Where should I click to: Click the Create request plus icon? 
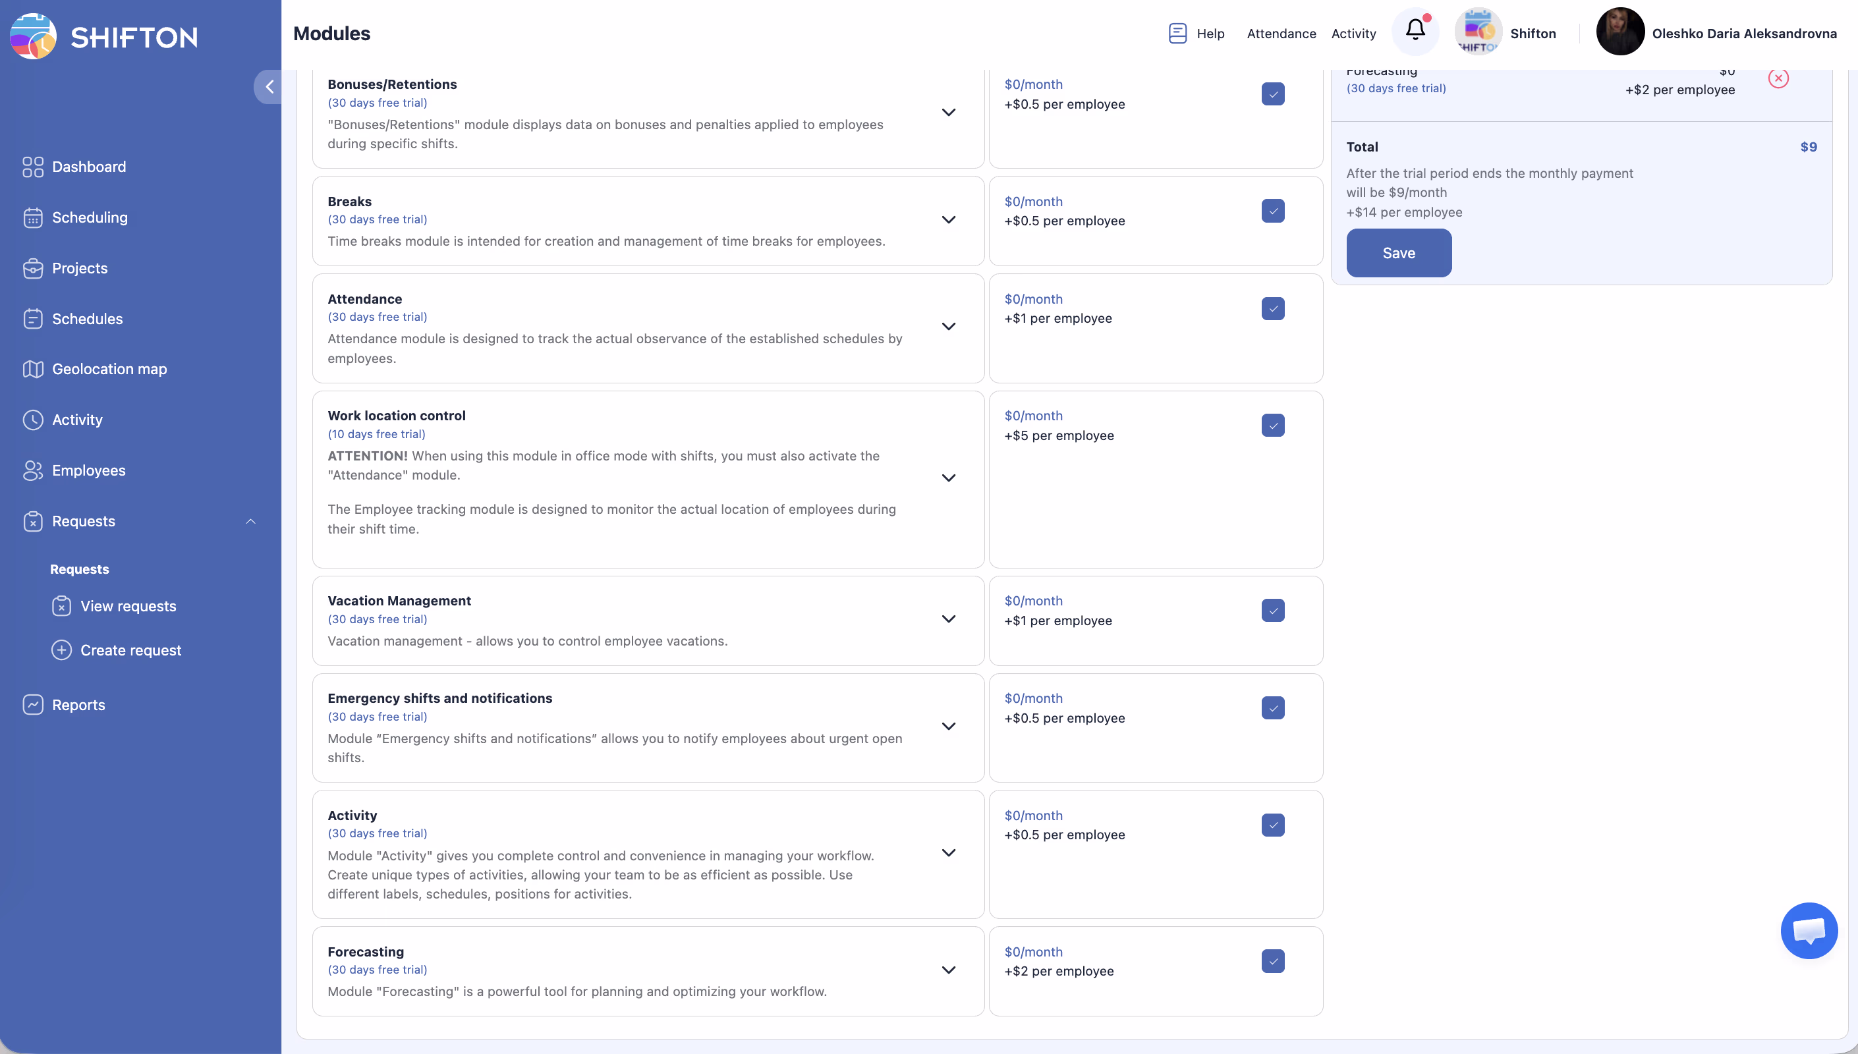point(61,650)
